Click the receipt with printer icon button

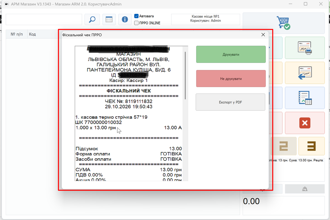pos(305,48)
